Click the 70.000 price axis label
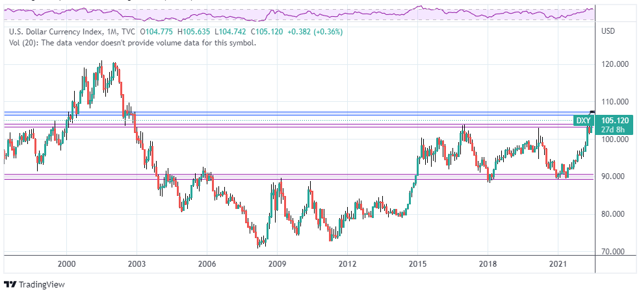The width and height of the screenshot is (641, 292). (614, 252)
